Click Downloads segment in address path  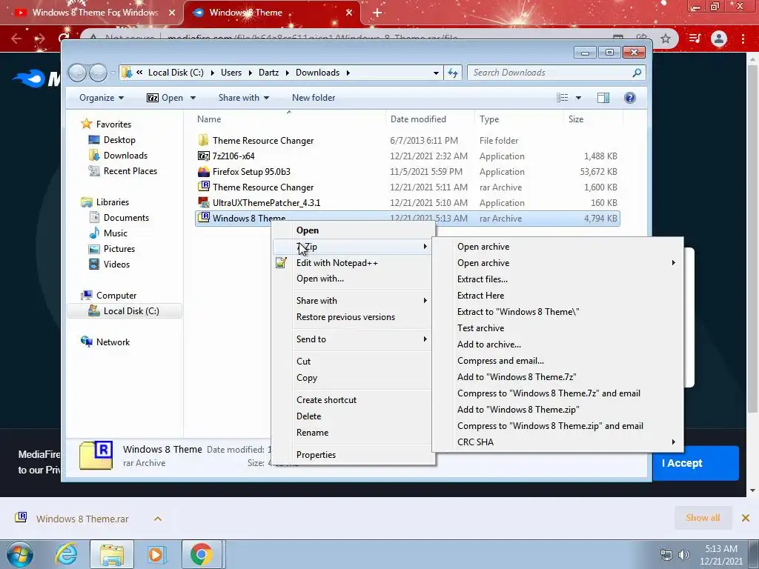tap(317, 73)
